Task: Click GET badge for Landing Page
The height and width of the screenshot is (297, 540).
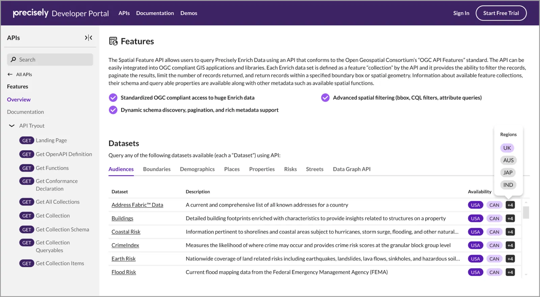Action: (27, 141)
